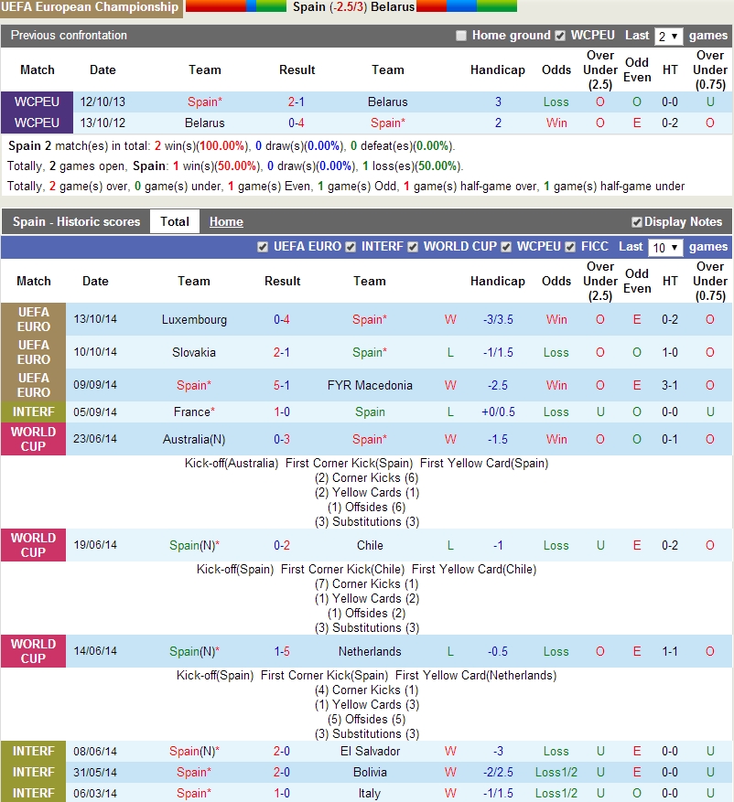The image size is (734, 802).
Task: Click Spain (-2.5/3) Belarus match title
Action: (x=353, y=7)
